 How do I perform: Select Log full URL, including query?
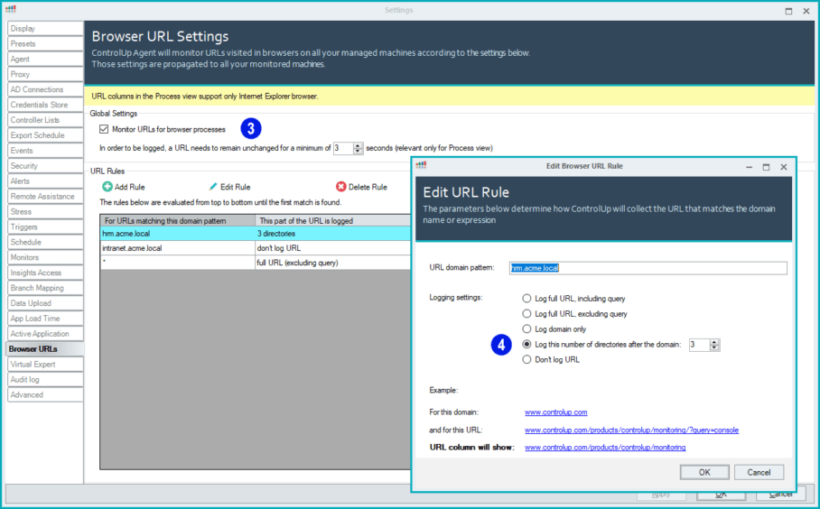tap(526, 299)
